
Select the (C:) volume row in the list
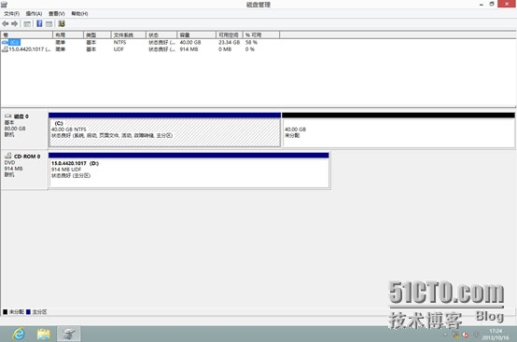pyautogui.click(x=140, y=43)
